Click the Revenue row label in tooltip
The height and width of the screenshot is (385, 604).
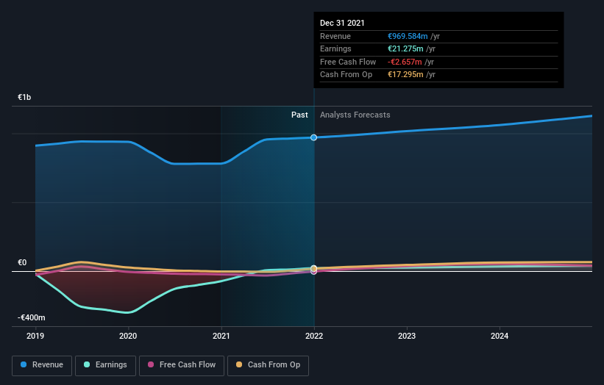(335, 36)
